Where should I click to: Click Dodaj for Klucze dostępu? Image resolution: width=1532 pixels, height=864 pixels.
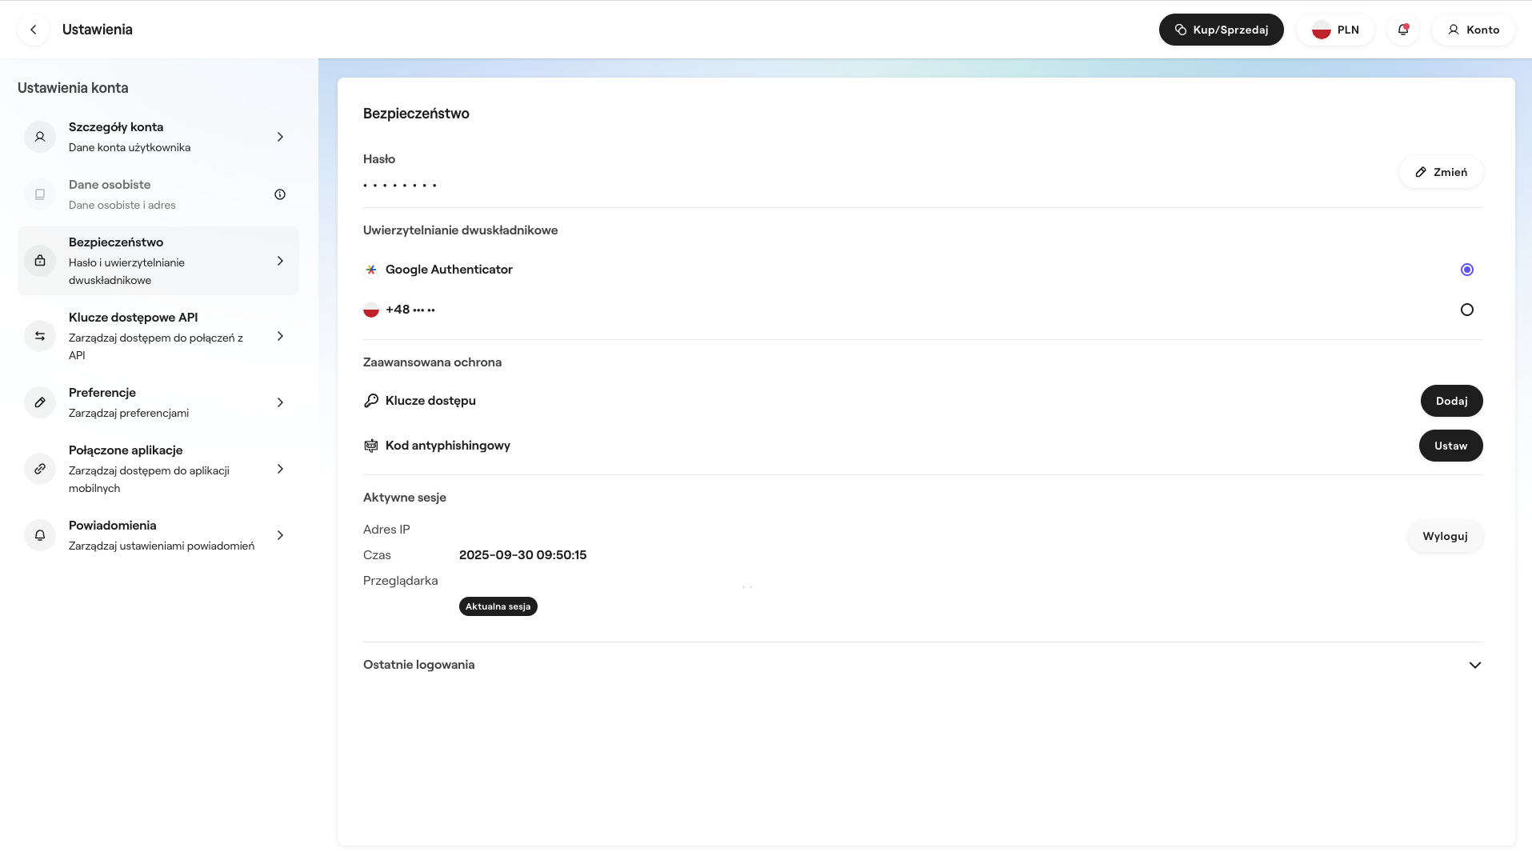(x=1451, y=401)
